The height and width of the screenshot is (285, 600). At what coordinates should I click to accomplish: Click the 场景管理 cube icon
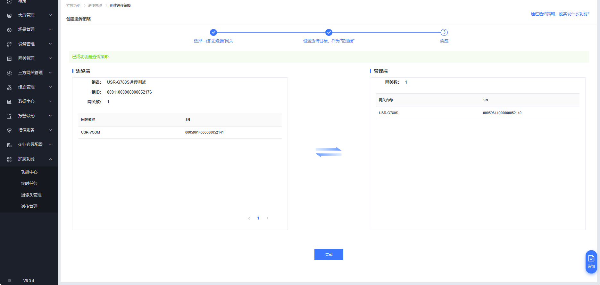click(x=9, y=30)
